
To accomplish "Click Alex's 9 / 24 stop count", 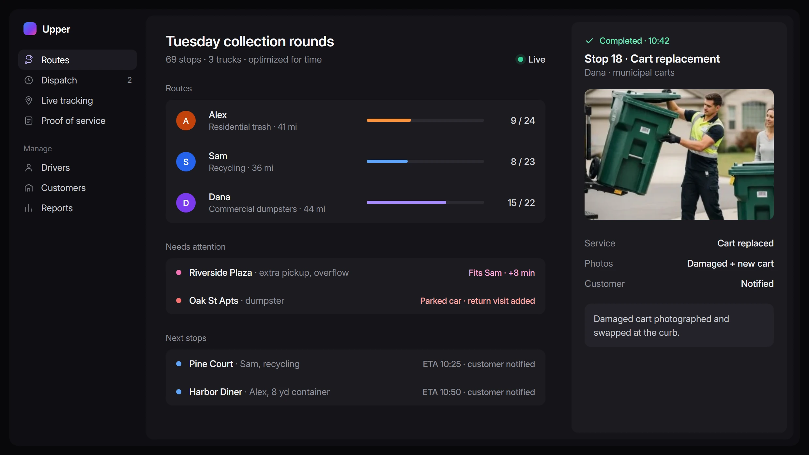I will click(x=523, y=121).
